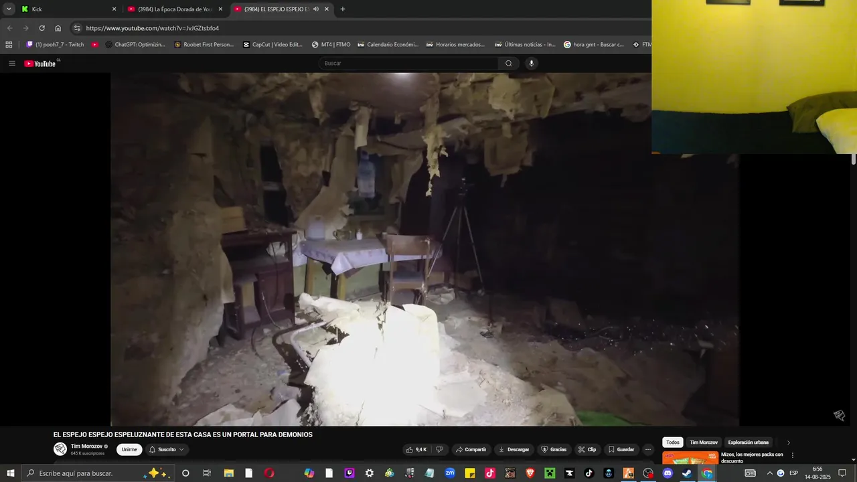857x482 pixels.
Task: Open Zoom app from taskbar
Action: coord(450,473)
